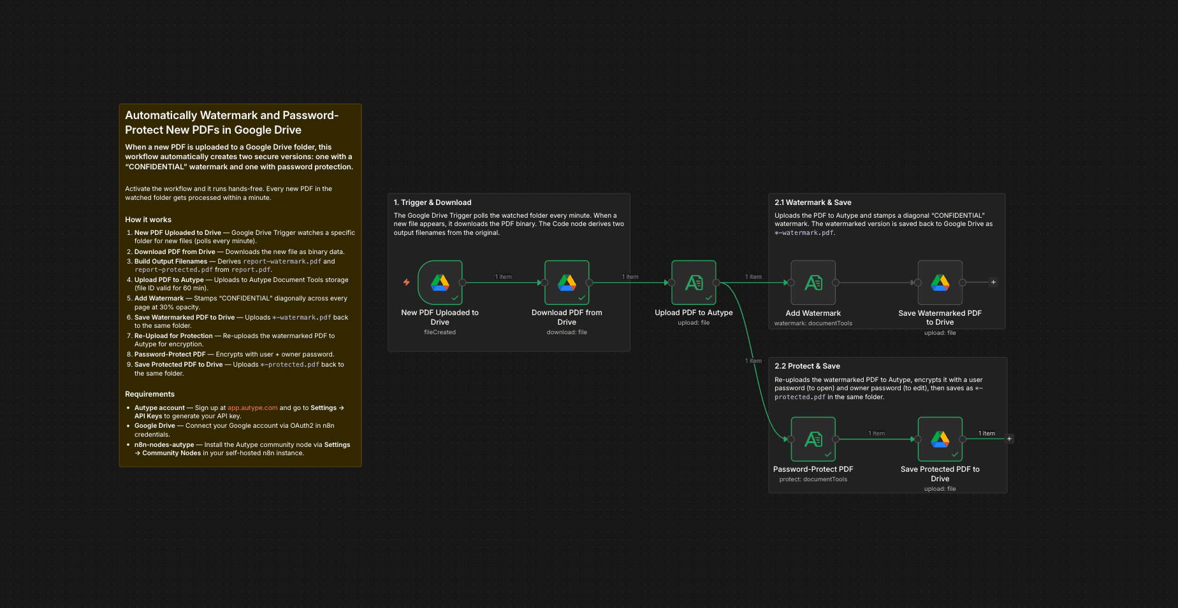
Task: Click the output connector of Upload PDF to Autype
Action: [x=717, y=282]
